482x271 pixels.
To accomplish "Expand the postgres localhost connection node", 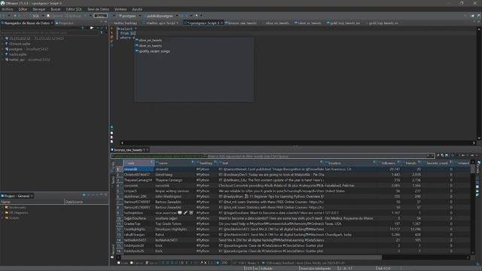I will [x=3, y=49].
